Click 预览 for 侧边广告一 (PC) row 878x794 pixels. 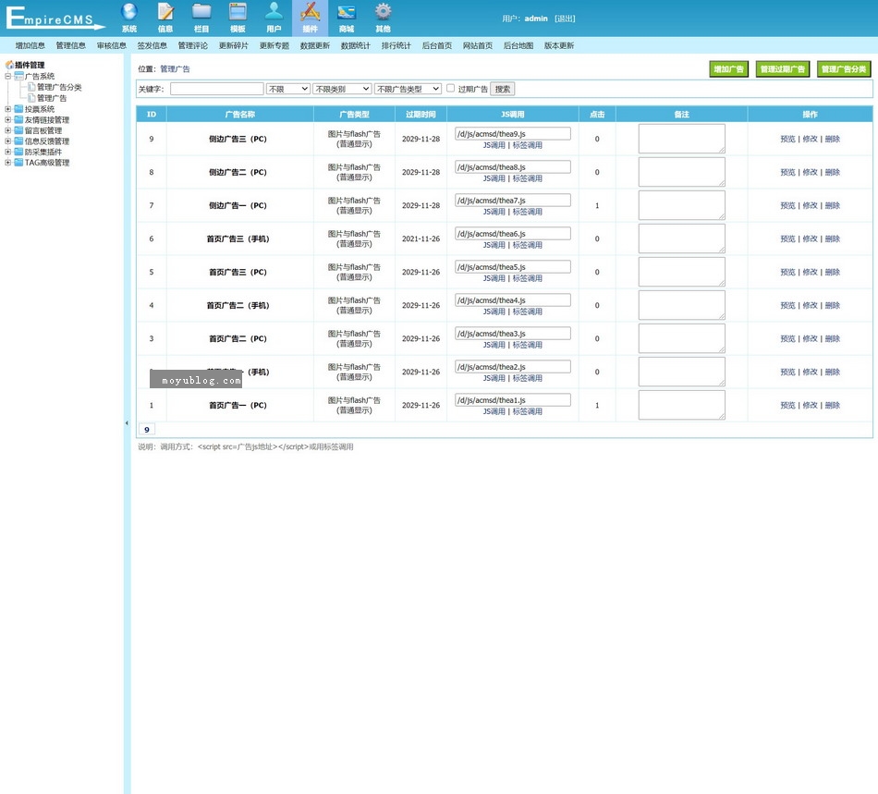[x=787, y=205]
